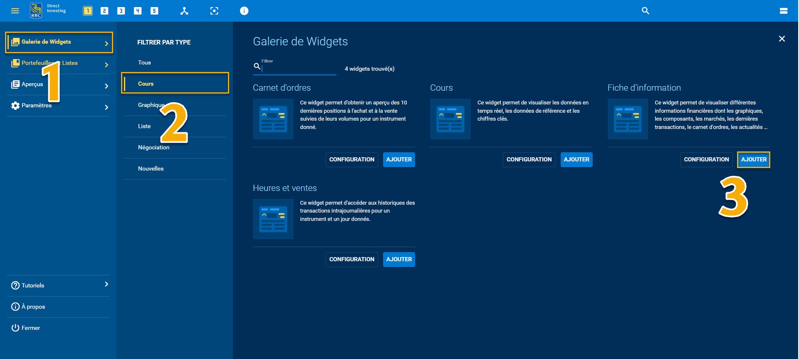Expand Galerie de Widgets chevron

click(x=106, y=43)
